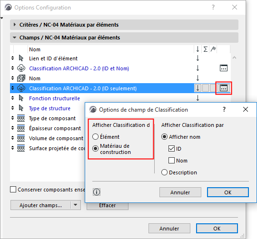Image resolution: width=257 pixels, height=239 pixels.
Task: Click the sort arrow on Fonction structurelle row
Action: click(198, 98)
